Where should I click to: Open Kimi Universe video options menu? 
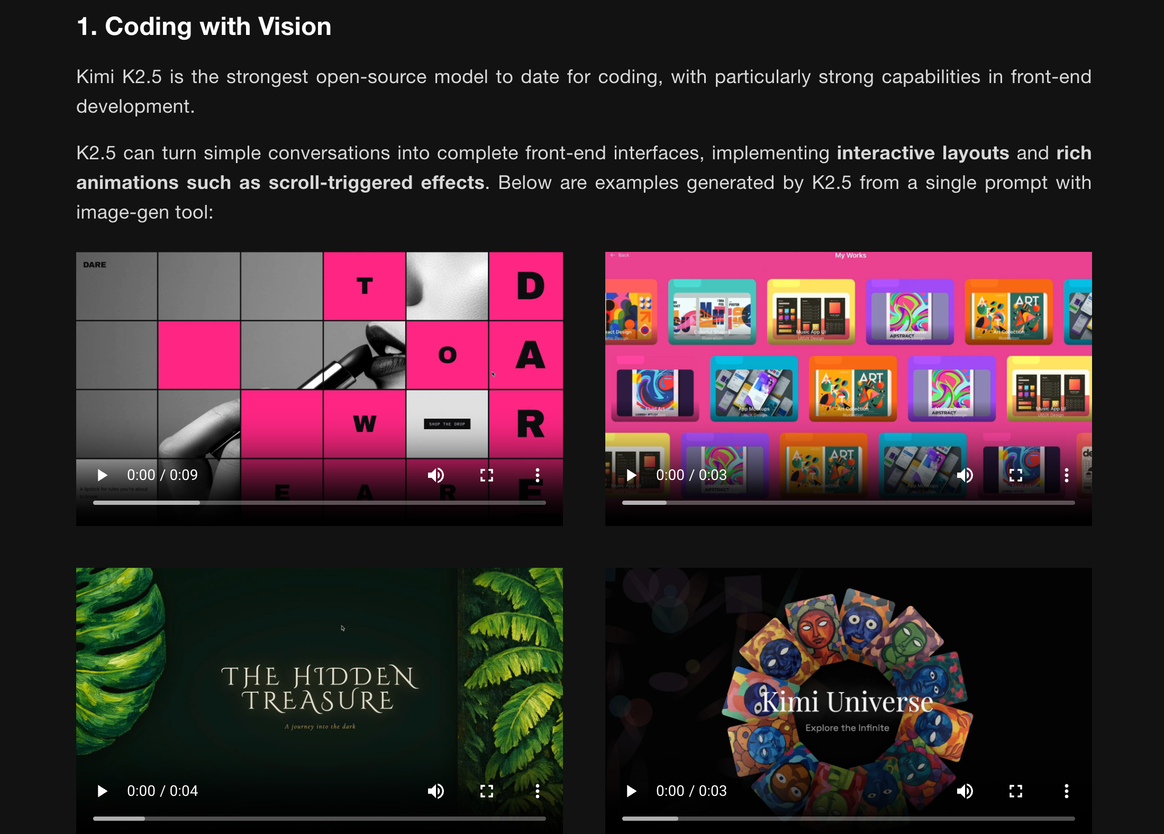click(x=1066, y=791)
